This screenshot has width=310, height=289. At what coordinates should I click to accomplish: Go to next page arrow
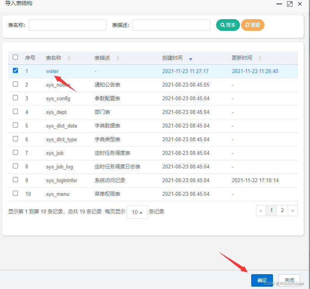(293, 211)
